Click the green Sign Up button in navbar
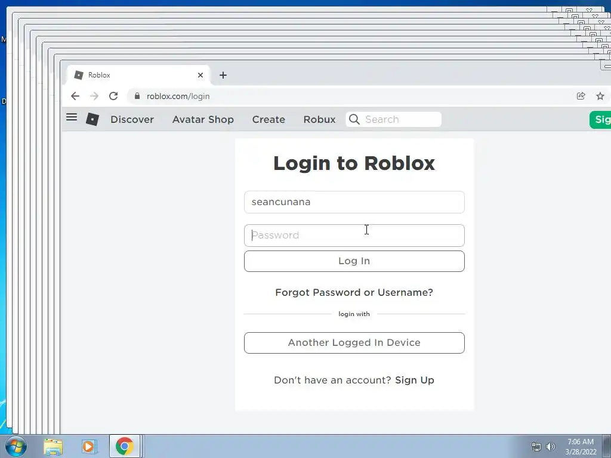The image size is (611, 458). pyautogui.click(x=600, y=119)
